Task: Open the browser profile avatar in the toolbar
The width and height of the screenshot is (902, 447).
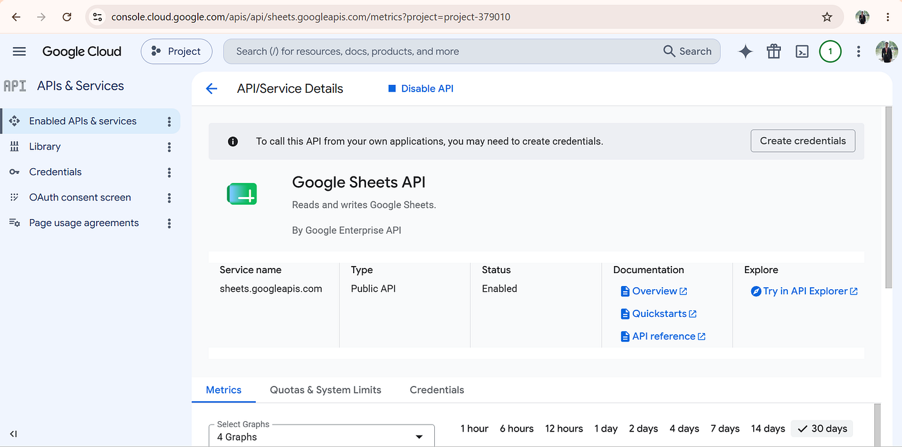Action: point(863,17)
